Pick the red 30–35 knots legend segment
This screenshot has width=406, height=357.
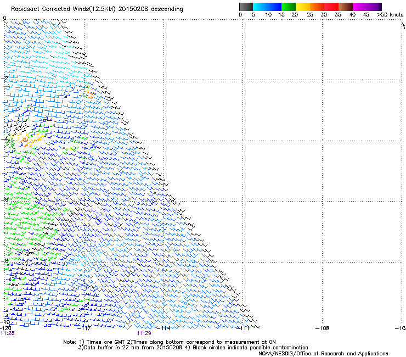coord(331,7)
